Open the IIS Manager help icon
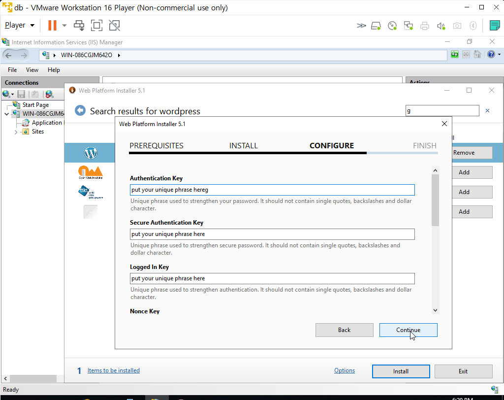504x400 pixels. (491, 54)
